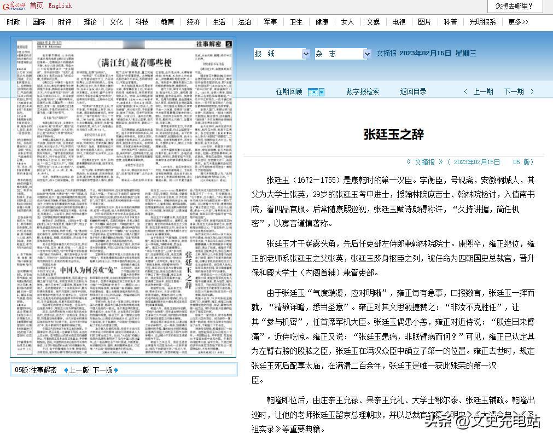Open the 数字报检索 search link

click(363, 92)
